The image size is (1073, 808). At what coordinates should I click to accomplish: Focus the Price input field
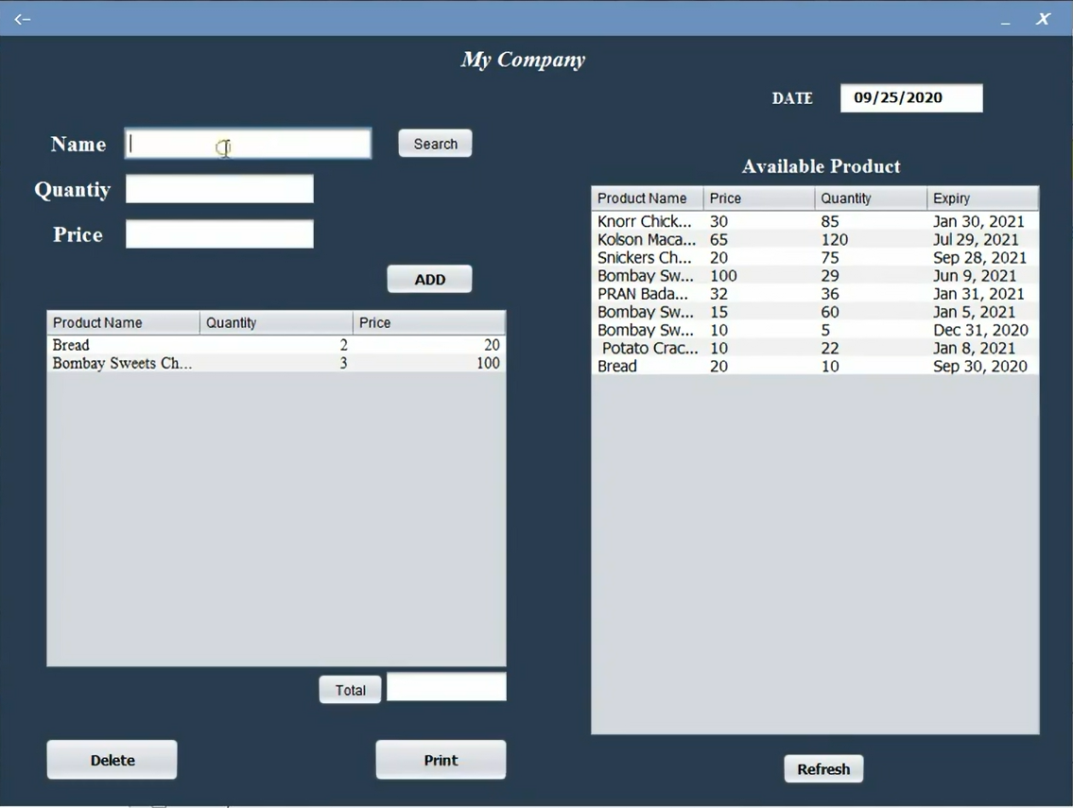tap(219, 234)
